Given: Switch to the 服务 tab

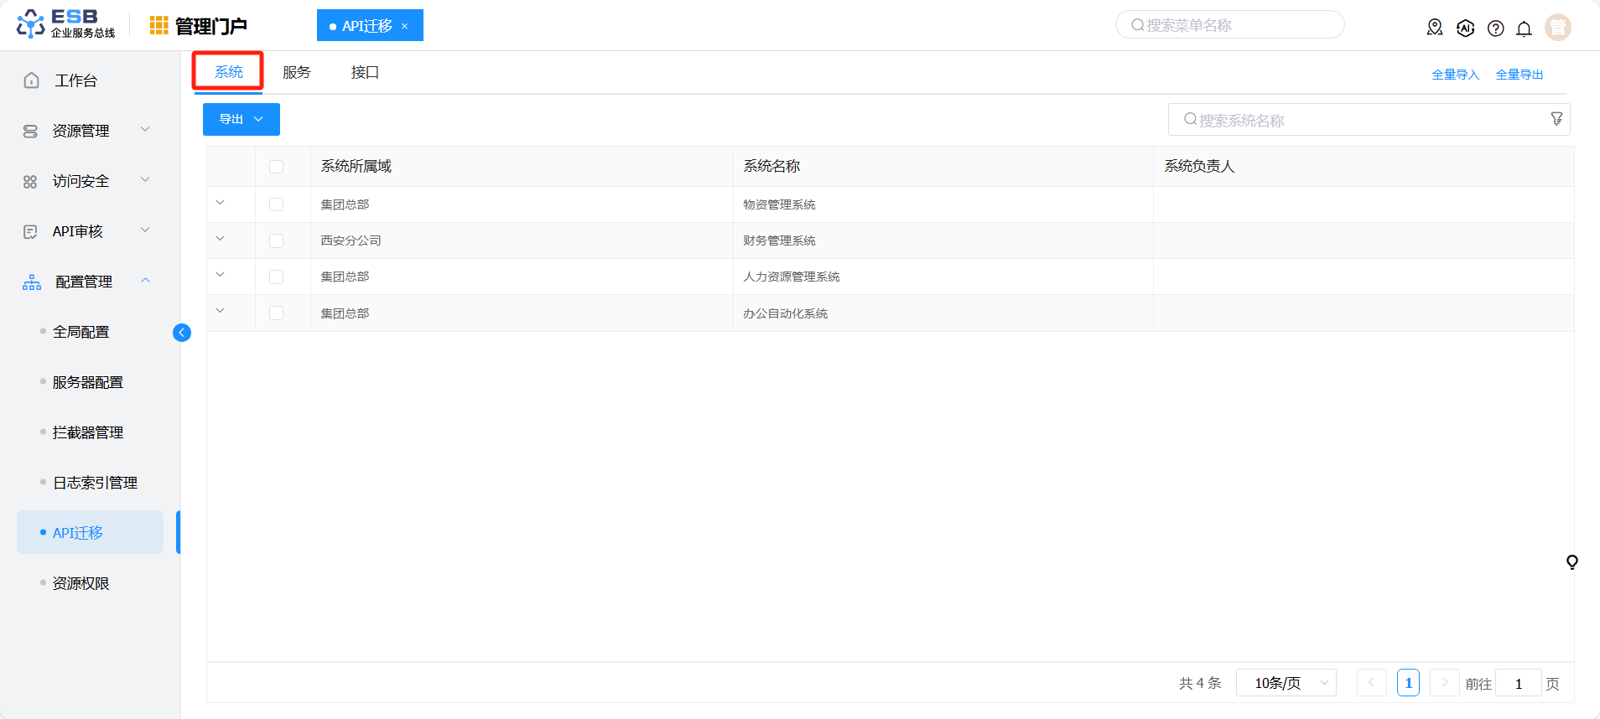Looking at the screenshot, I should pos(296,73).
